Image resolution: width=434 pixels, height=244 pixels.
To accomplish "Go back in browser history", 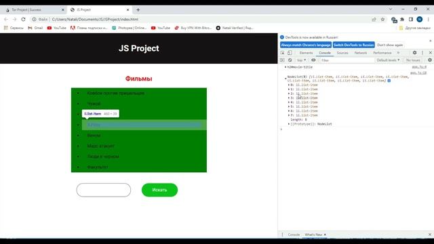I will pos(6,20).
